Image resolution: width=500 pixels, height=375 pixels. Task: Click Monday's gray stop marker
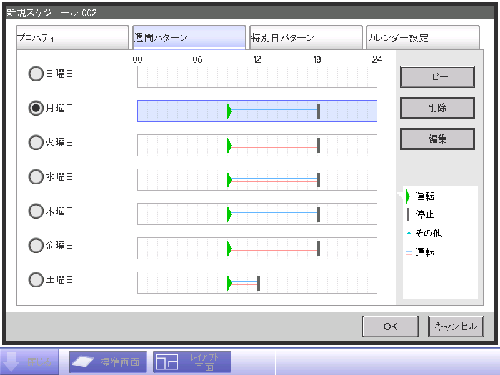(x=319, y=111)
